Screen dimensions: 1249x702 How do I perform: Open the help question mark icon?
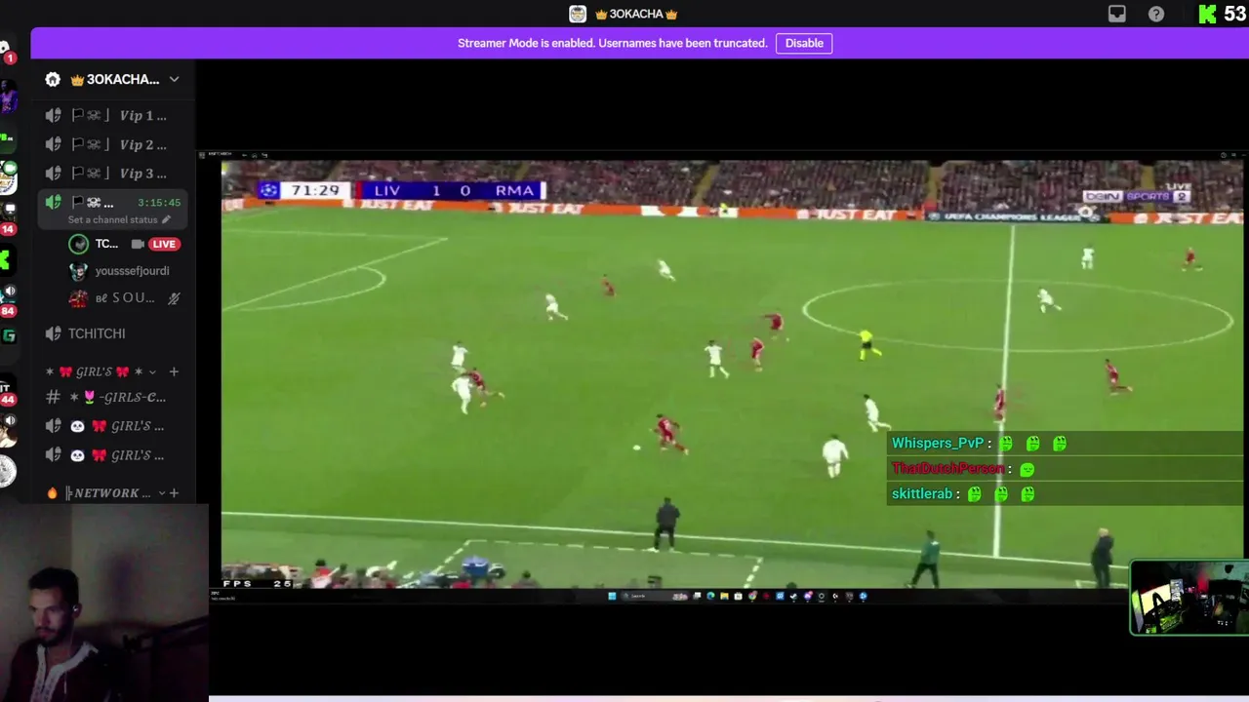tap(1156, 14)
